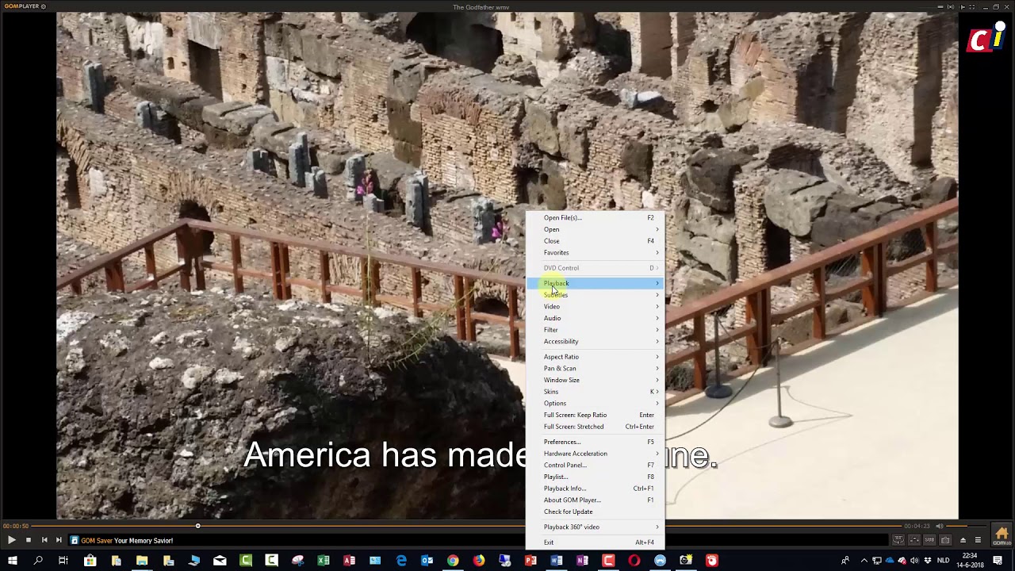Open the playlist hamburger icon
The height and width of the screenshot is (571, 1015).
tap(978, 540)
